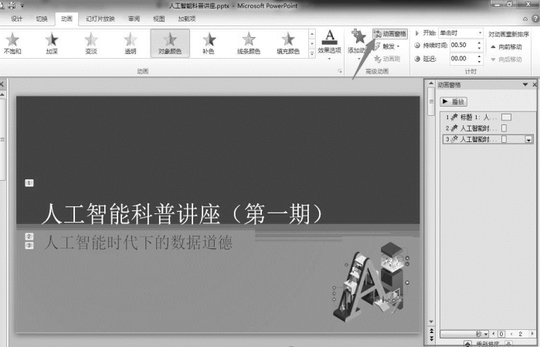Click the 延迟 delay field

(x=463, y=59)
